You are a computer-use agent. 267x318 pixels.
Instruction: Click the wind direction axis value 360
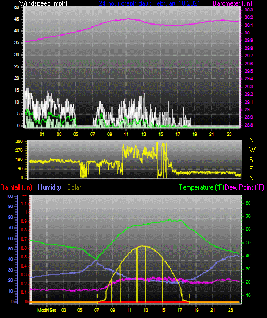tap(19, 142)
